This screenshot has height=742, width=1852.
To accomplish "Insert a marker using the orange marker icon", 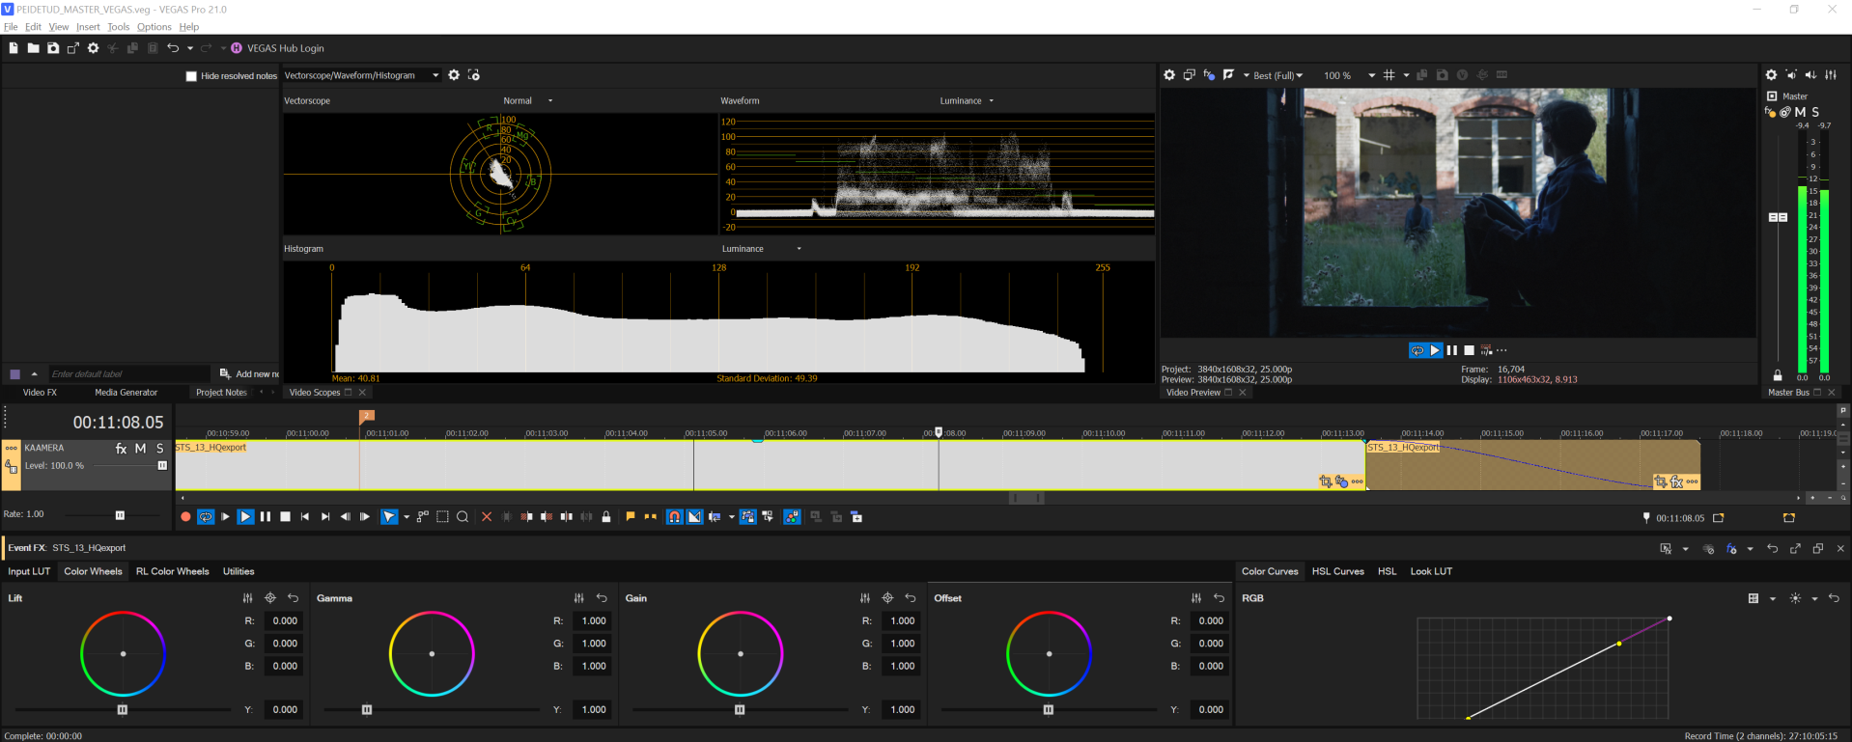I will [x=631, y=517].
